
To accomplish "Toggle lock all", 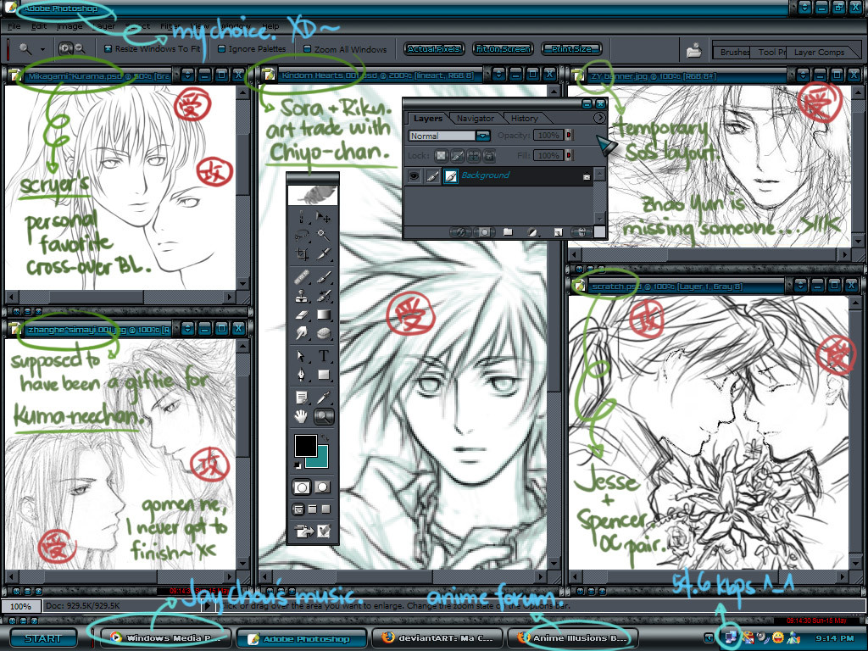I will coord(489,156).
